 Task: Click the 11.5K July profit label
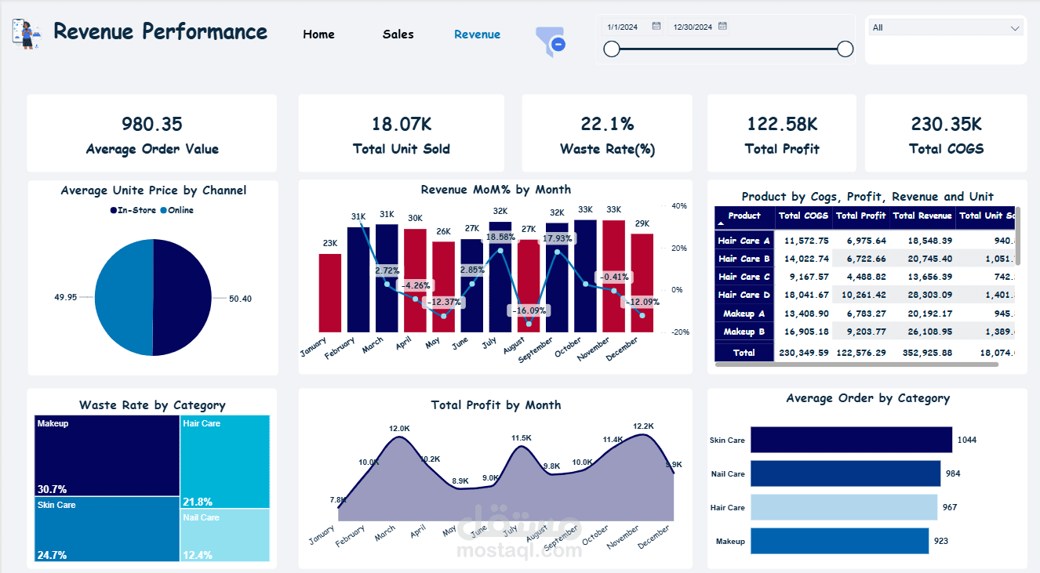point(522,438)
